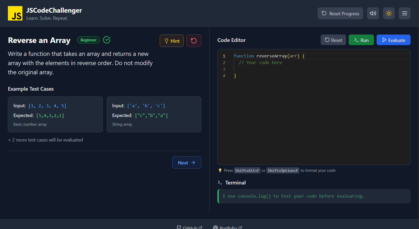Open the hamburger menu
The image size is (419, 229).
click(x=405, y=13)
